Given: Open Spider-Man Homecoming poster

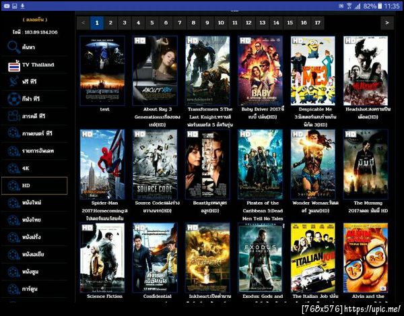Looking at the screenshot, I should [x=102, y=164].
